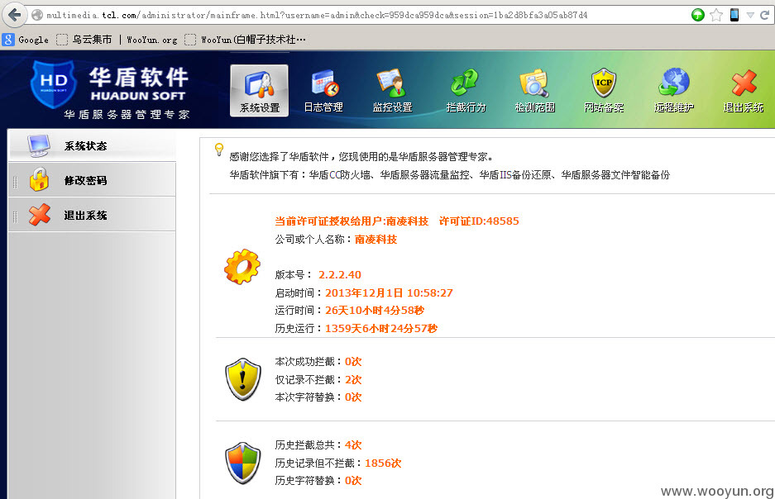Bookmark page with the star icon
This screenshot has height=499, width=775.
click(715, 16)
